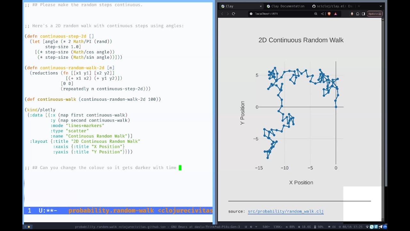Click the step-size 1.0 binding line
Image resolution: width=410 pixels, height=231 pixels.
pyautogui.click(x=63, y=47)
